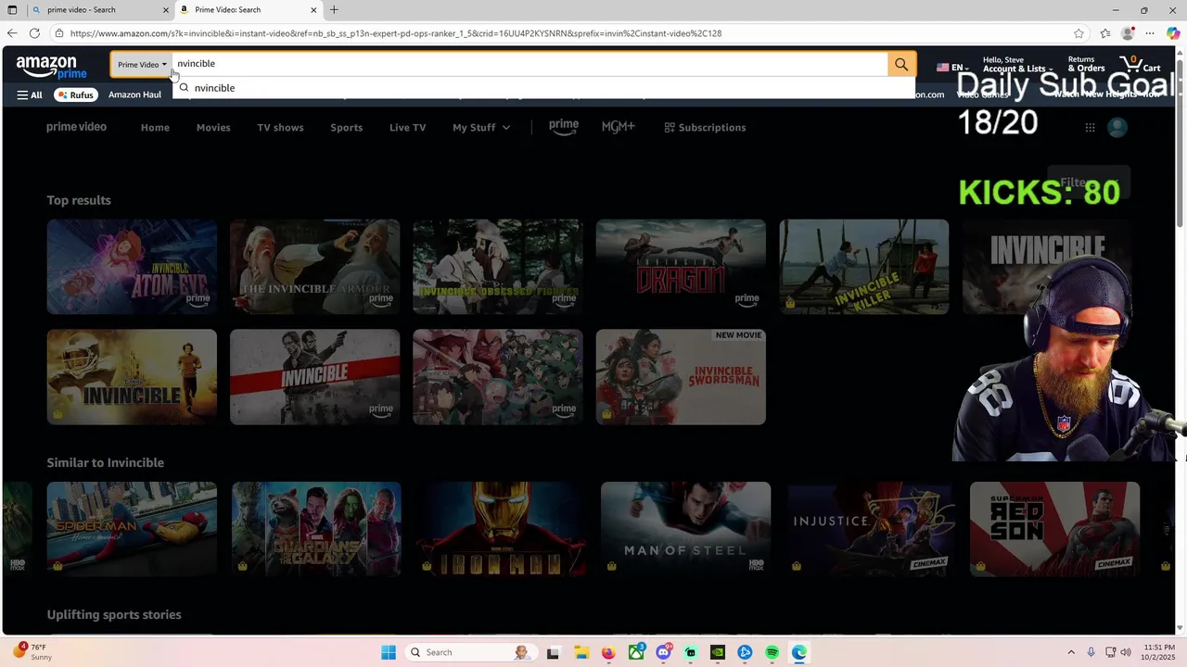1187x667 pixels.
Task: Open the EN language selector dropdown
Action: [952, 68]
